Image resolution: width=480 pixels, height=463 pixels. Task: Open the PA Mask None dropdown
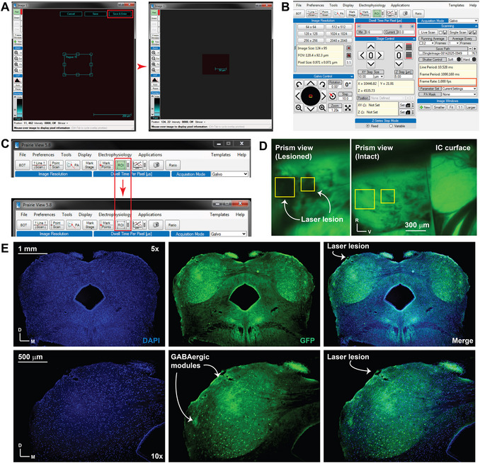(x=459, y=94)
